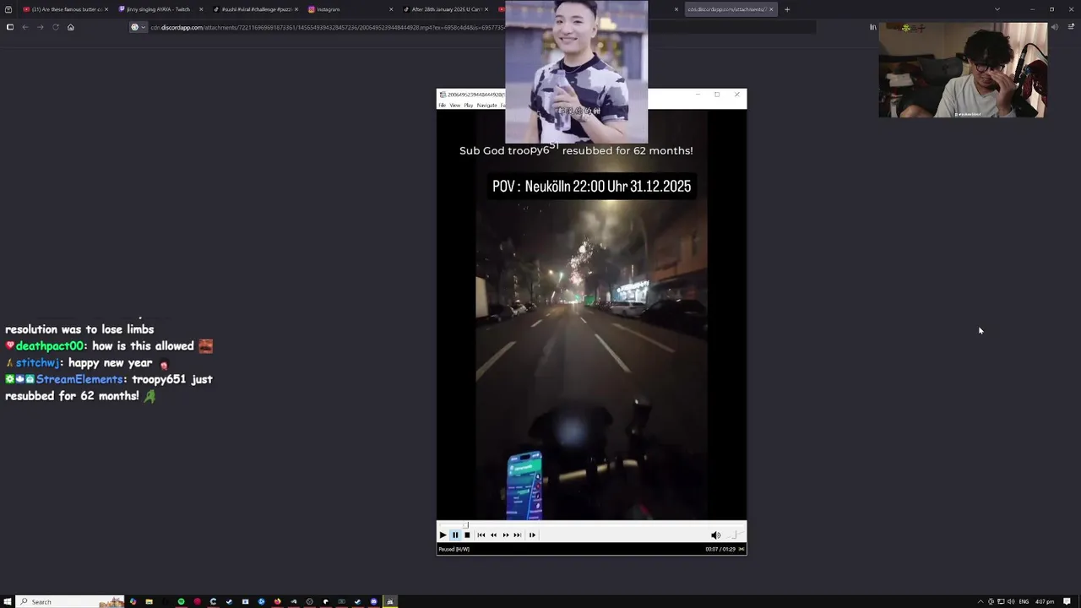The height and width of the screenshot is (608, 1081).
Task: Decrease playback speed with the rewind button
Action: click(493, 535)
